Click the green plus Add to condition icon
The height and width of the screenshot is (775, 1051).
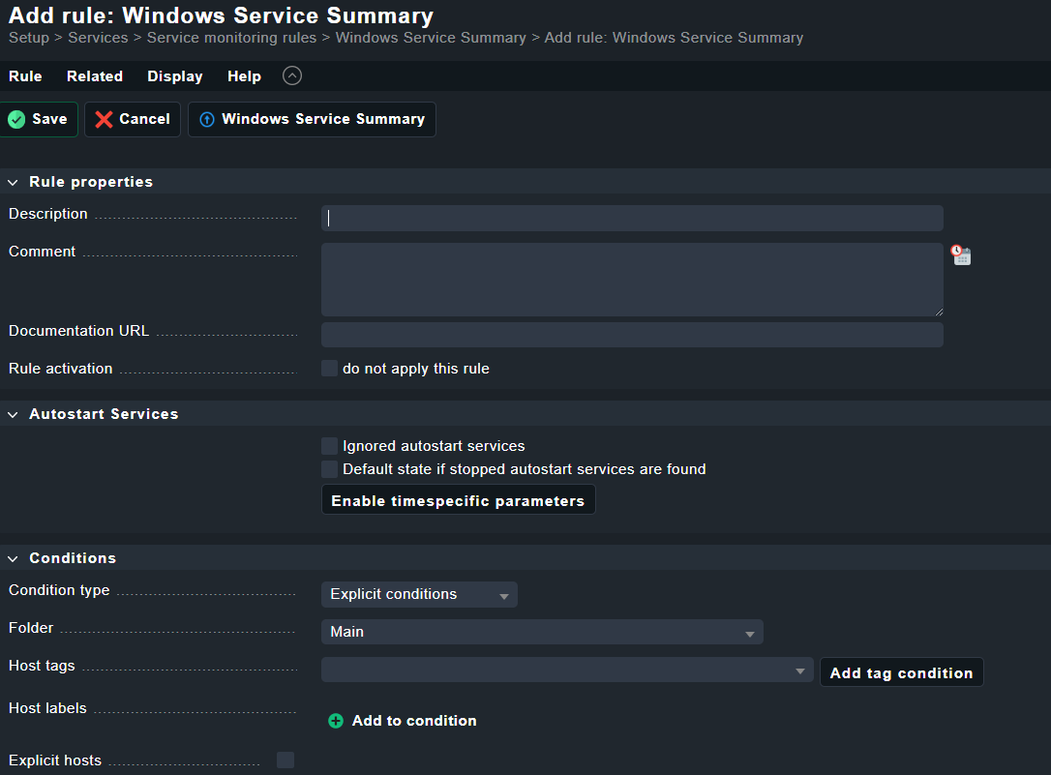(x=336, y=721)
